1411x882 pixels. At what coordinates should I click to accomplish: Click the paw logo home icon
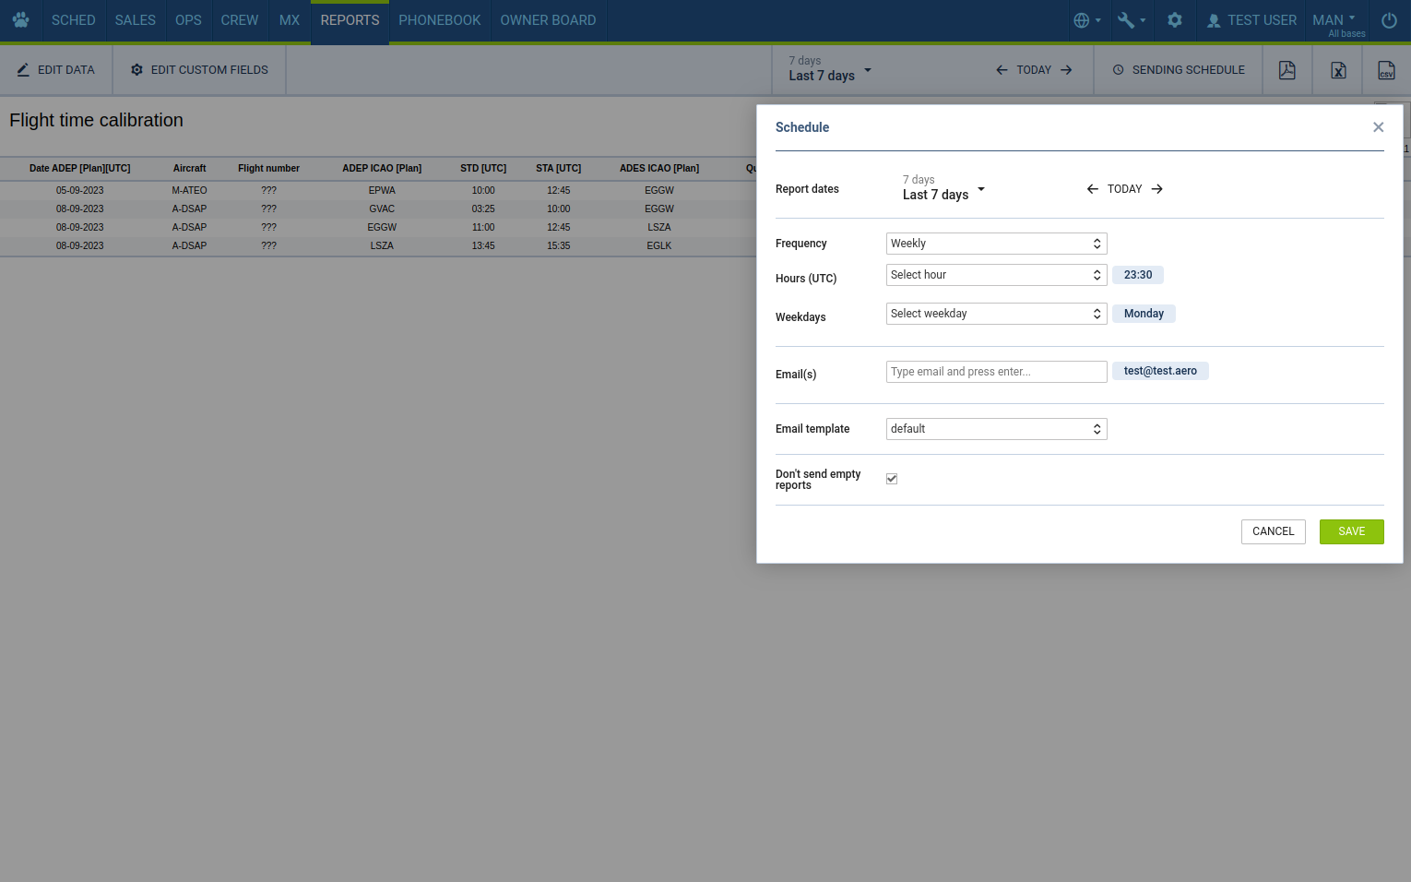(20, 20)
